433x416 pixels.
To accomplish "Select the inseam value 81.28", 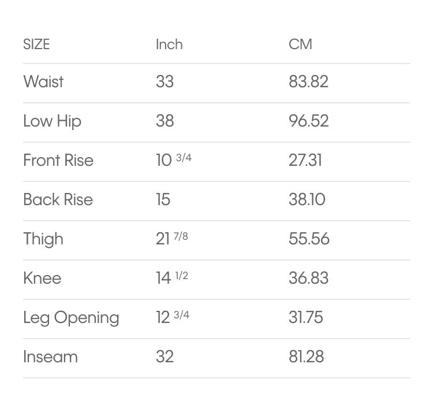I will pos(306,356).
